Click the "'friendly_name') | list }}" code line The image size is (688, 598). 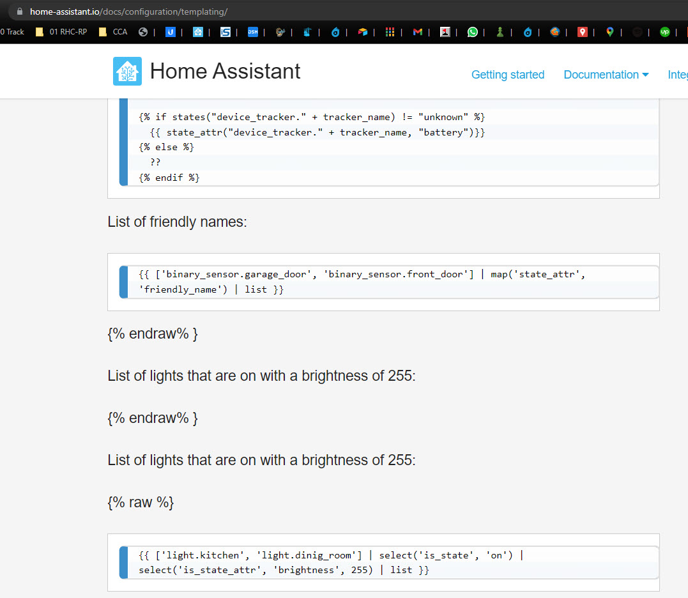coord(211,289)
